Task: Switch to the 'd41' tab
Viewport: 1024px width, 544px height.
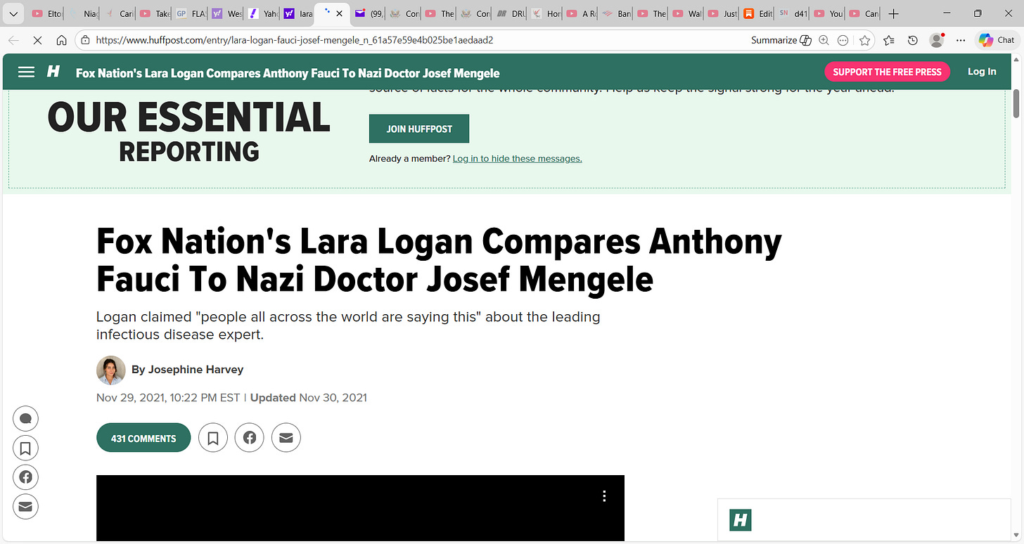Action: coord(793,13)
